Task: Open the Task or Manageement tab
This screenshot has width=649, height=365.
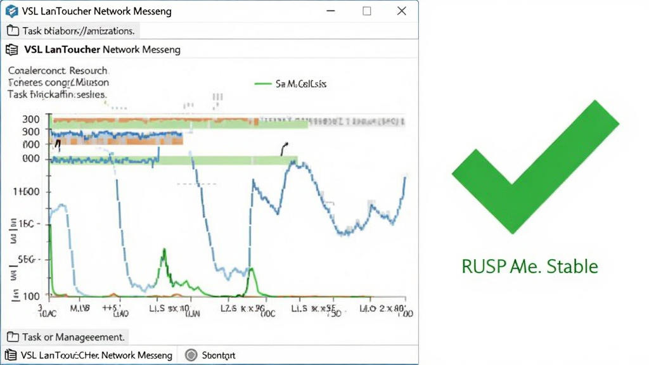Action: point(66,337)
